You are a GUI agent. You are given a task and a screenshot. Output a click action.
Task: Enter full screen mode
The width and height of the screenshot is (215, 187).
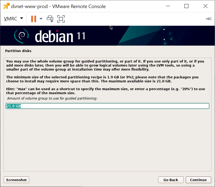(61, 19)
